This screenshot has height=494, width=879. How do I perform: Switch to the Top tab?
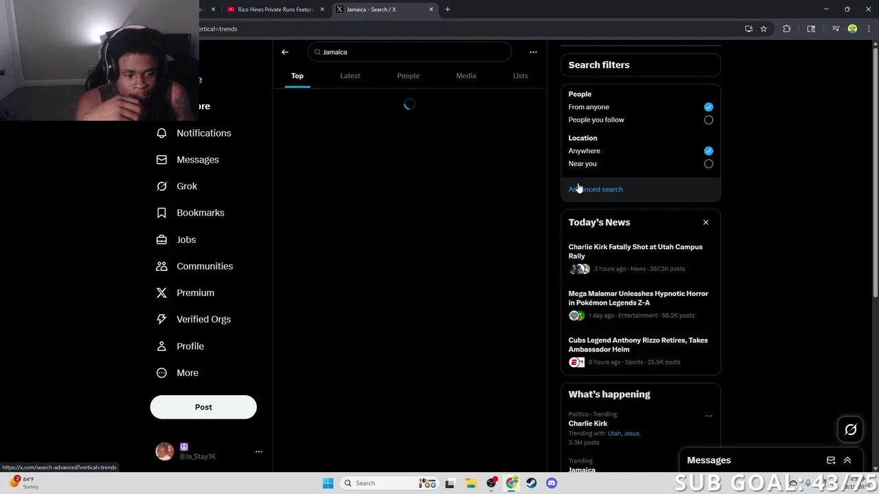297,75
